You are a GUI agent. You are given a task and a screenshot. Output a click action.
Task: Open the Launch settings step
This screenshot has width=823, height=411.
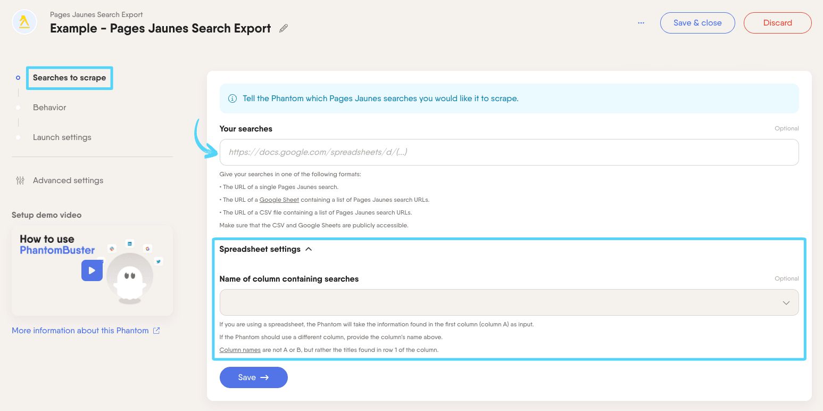pyautogui.click(x=62, y=137)
